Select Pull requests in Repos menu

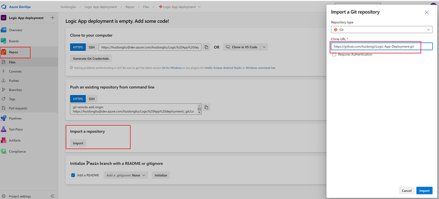tap(18, 108)
